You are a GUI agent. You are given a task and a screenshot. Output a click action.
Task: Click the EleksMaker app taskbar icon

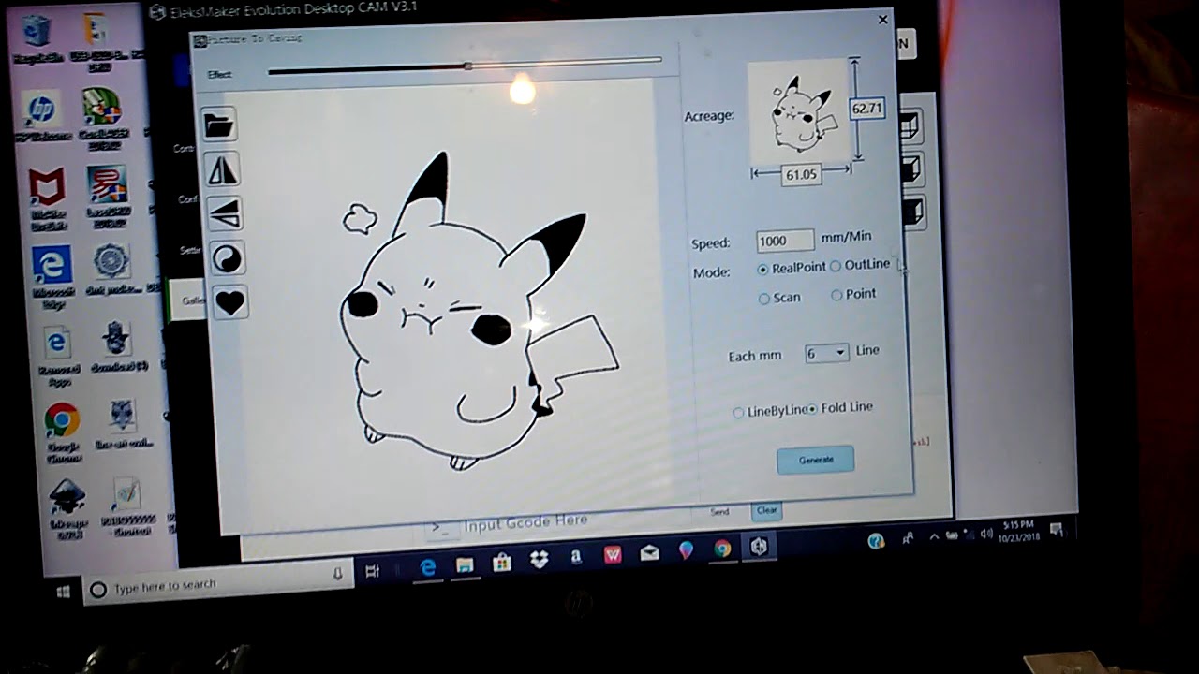(x=759, y=547)
